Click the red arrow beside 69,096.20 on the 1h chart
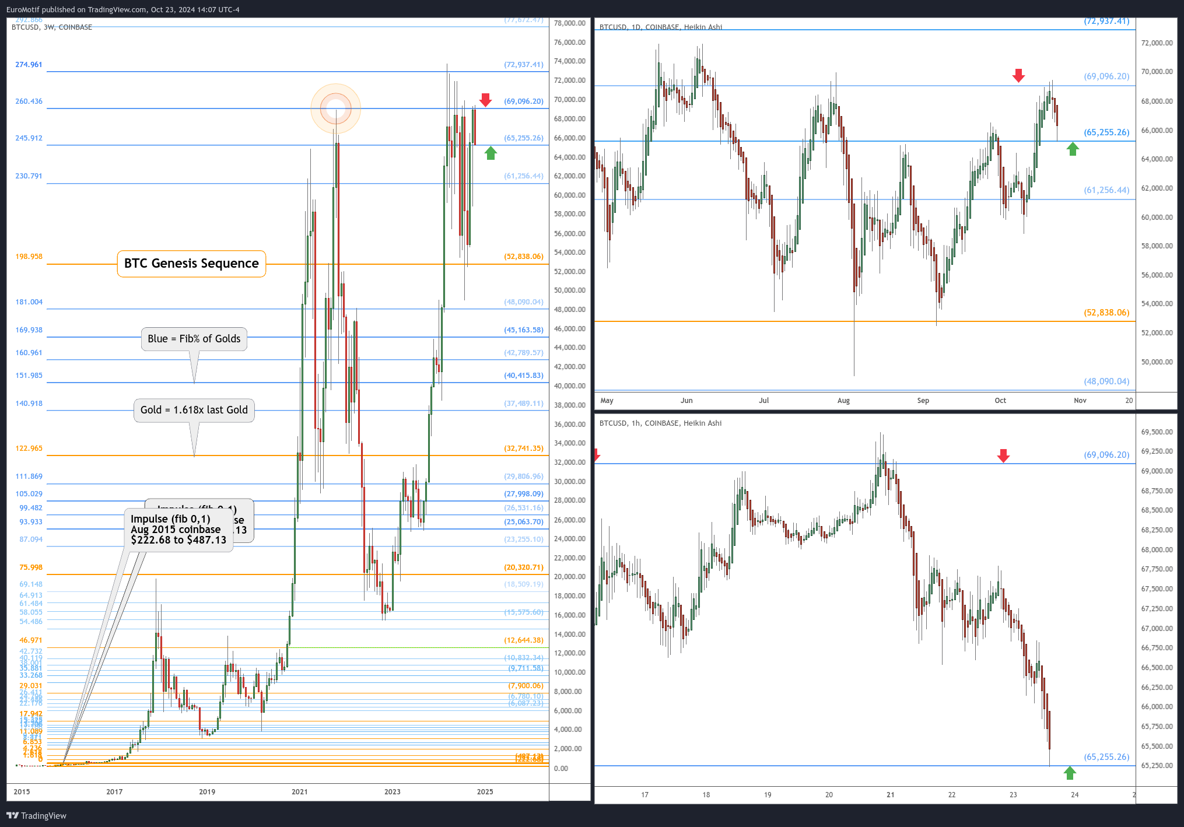This screenshot has width=1184, height=827. (x=1003, y=455)
